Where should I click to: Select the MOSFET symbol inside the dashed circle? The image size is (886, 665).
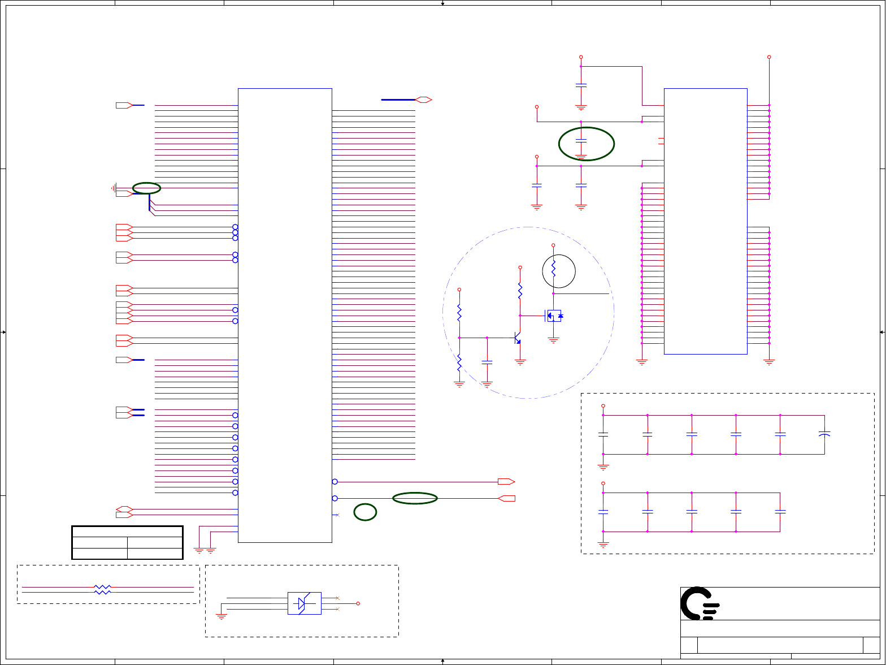(554, 316)
